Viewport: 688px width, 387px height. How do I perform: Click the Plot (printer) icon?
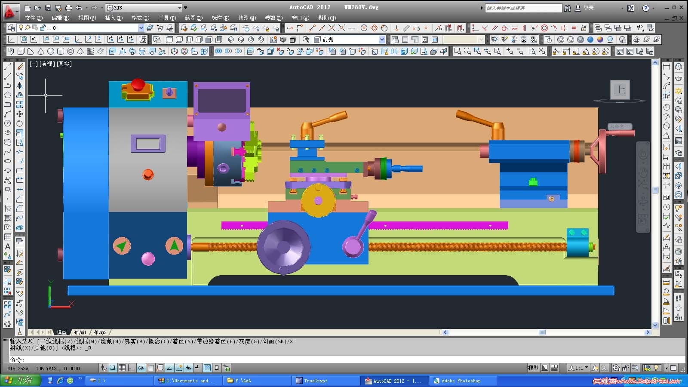tap(69, 8)
